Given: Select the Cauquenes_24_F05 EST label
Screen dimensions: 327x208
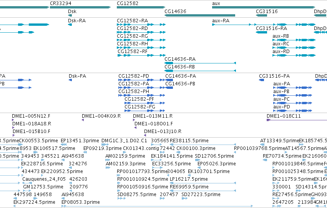Looking at the screenshot, I should [x=44, y=180].
